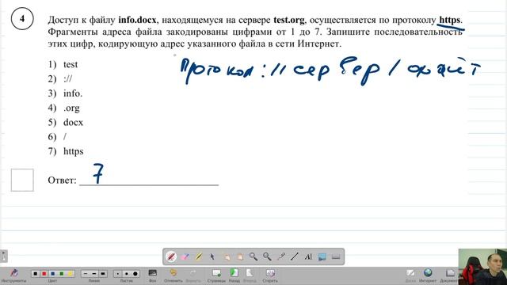Set the medium eraser size
507x285 pixels.
pyautogui.click(x=127, y=274)
